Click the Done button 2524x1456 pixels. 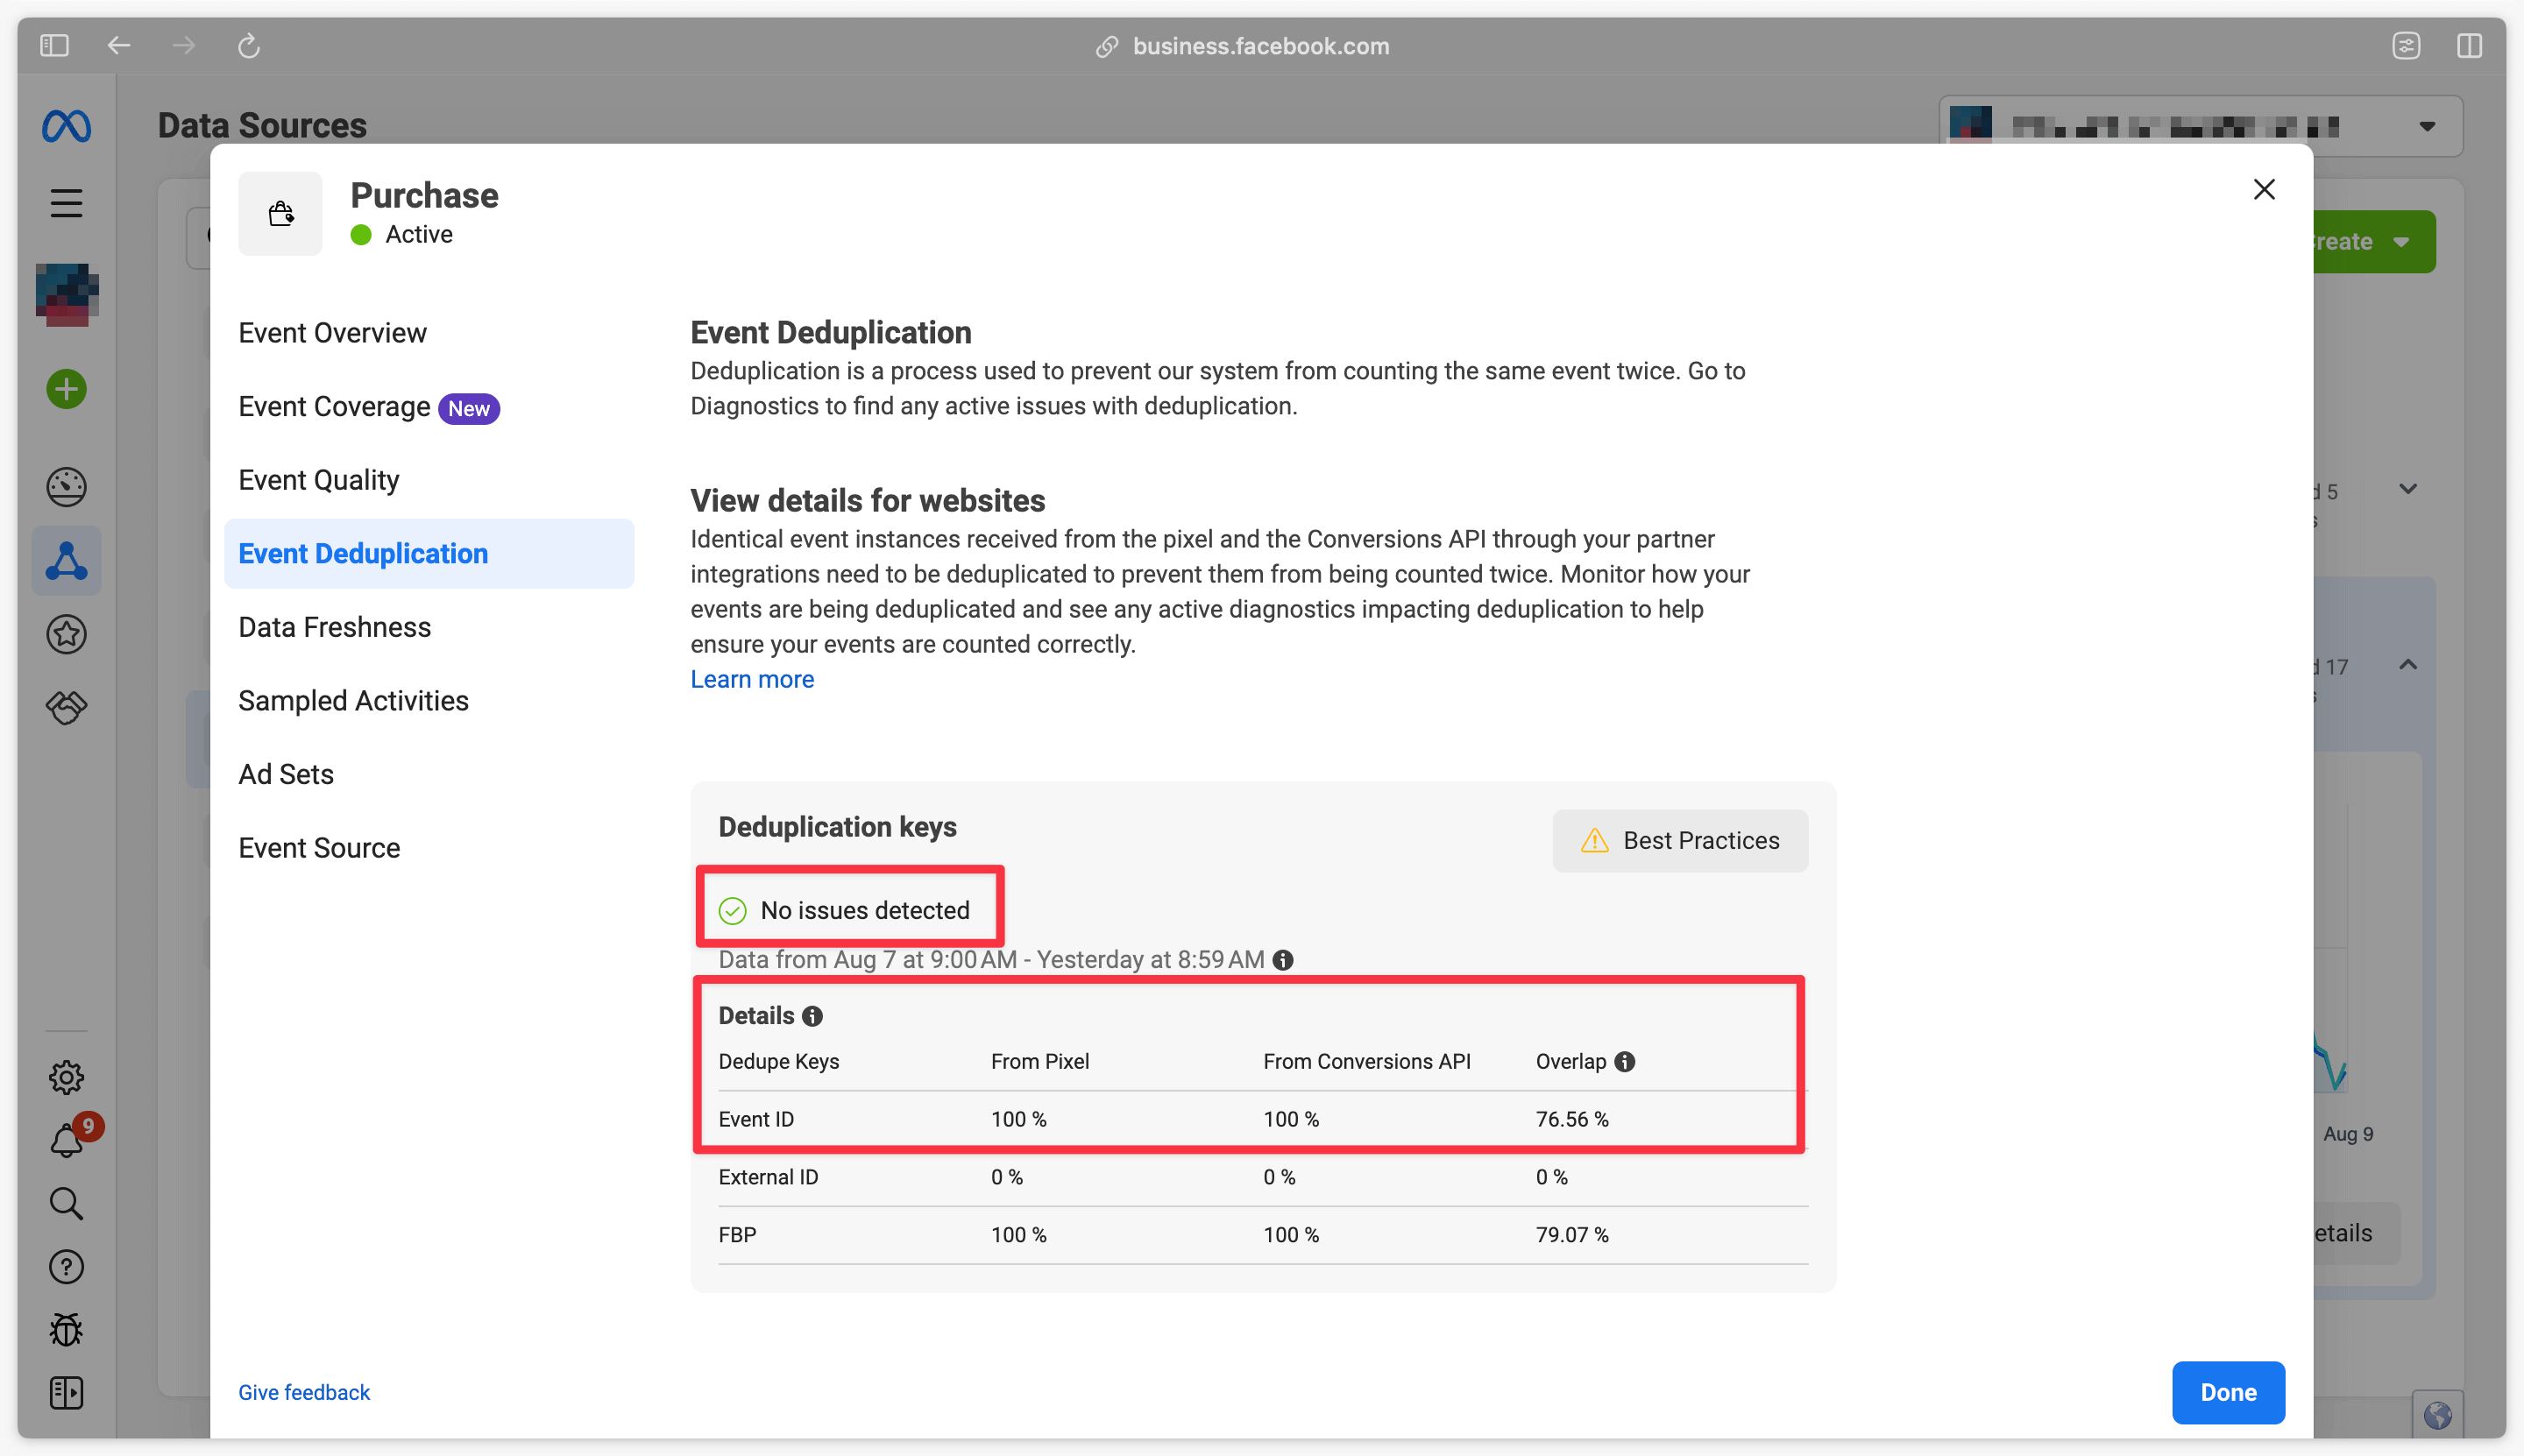tap(2230, 1392)
